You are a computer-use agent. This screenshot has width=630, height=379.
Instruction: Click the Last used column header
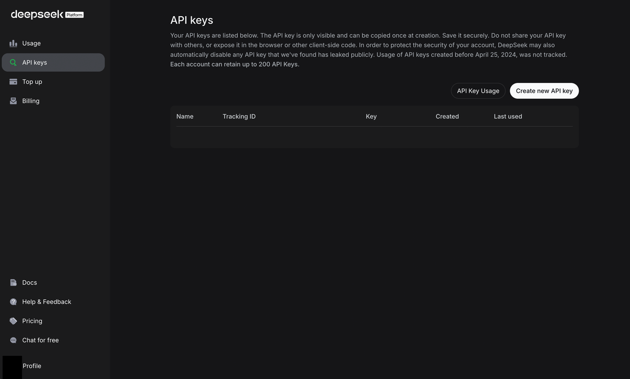click(x=508, y=117)
